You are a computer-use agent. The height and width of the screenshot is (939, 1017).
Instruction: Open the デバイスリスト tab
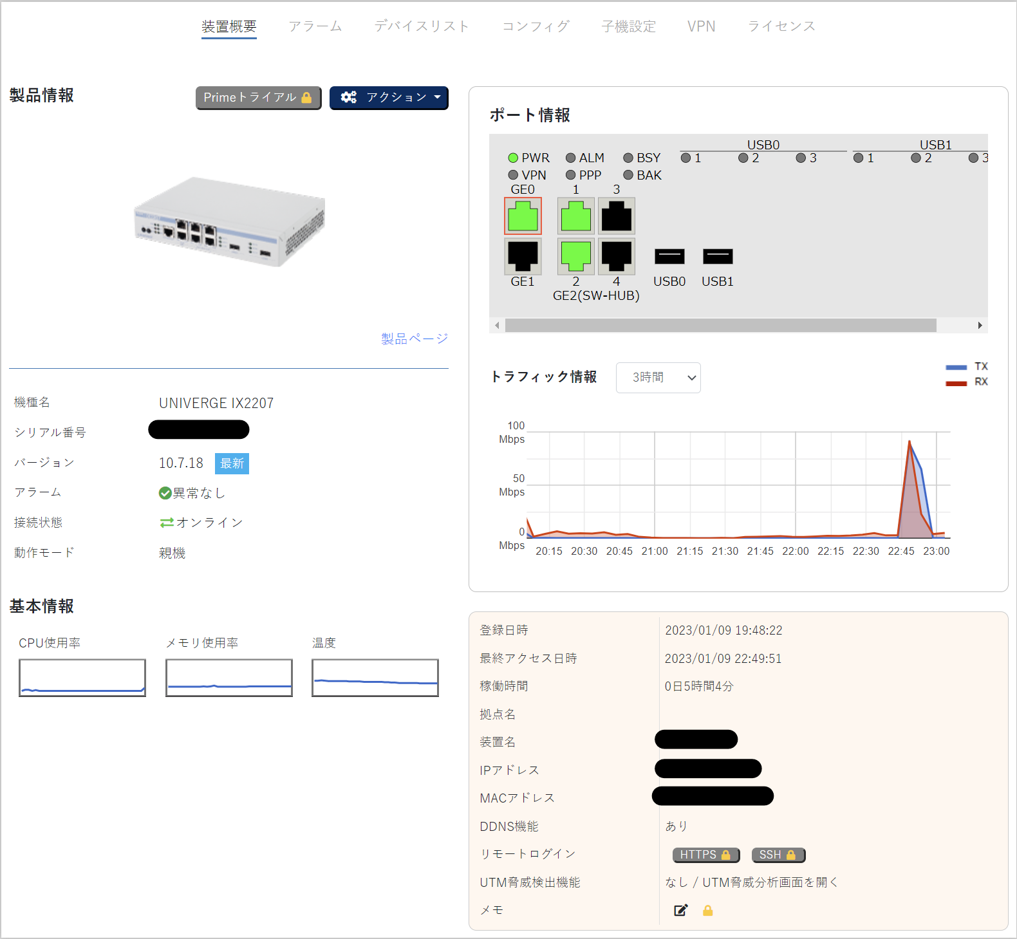(x=422, y=26)
